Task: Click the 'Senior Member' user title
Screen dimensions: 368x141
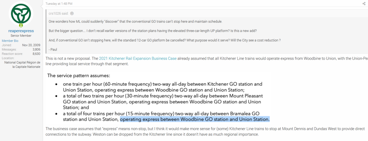Action: tap(21, 36)
